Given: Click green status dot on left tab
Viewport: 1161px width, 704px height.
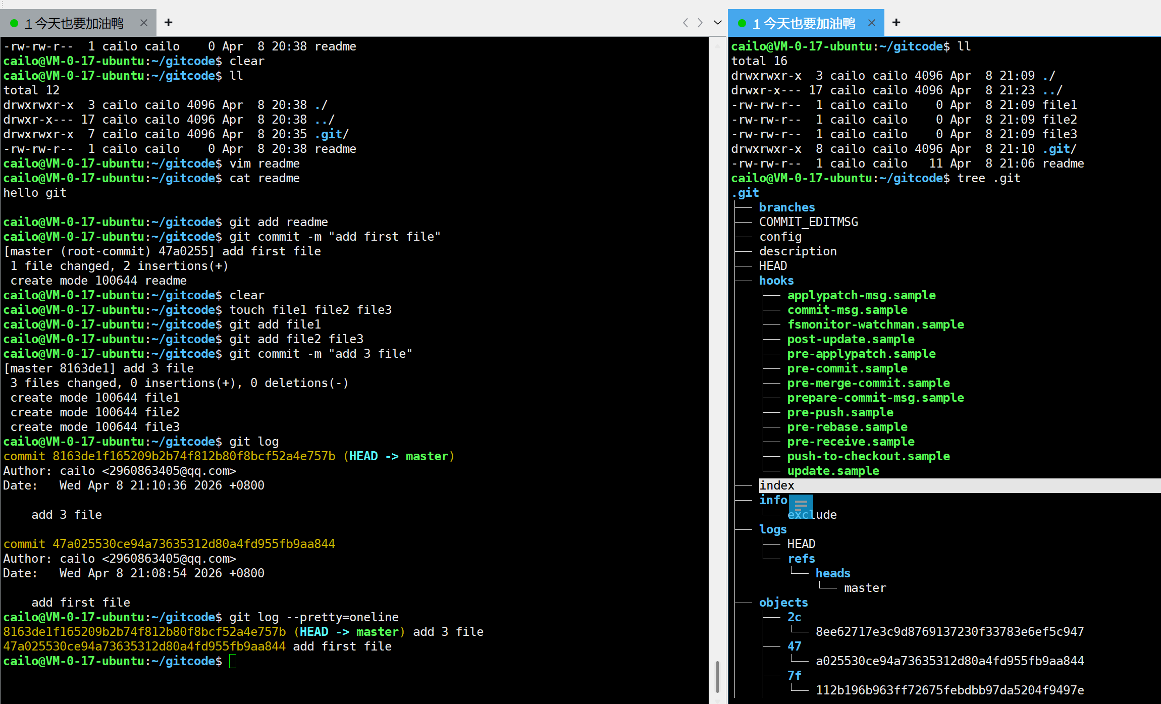Looking at the screenshot, I should 14,23.
